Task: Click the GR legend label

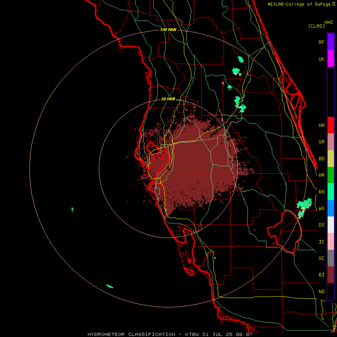Action: pos(321,142)
